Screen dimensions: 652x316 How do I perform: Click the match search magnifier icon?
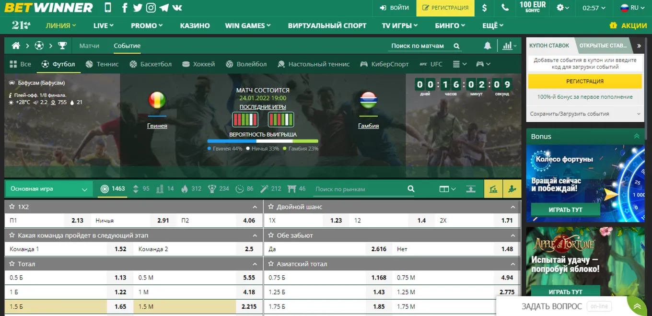456,46
